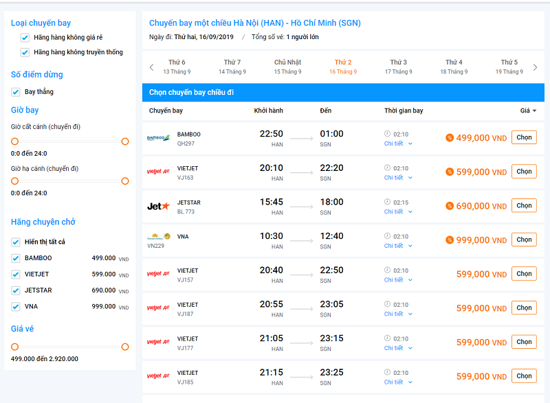Click the clock icon for flight BL 773
Image resolution: width=550 pixels, height=403 pixels.
[387, 202]
